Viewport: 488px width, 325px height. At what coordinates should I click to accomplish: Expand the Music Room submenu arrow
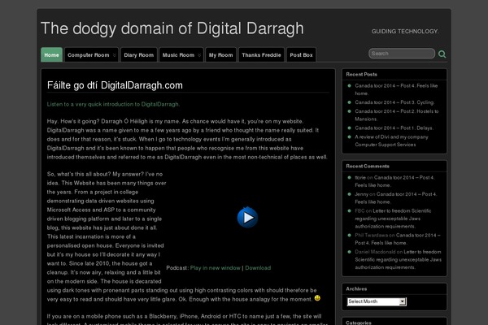pos(199,55)
